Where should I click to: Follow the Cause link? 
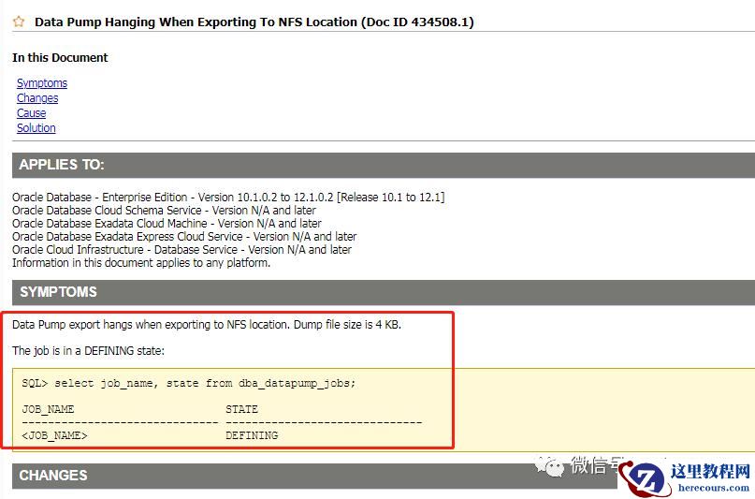[x=31, y=112]
